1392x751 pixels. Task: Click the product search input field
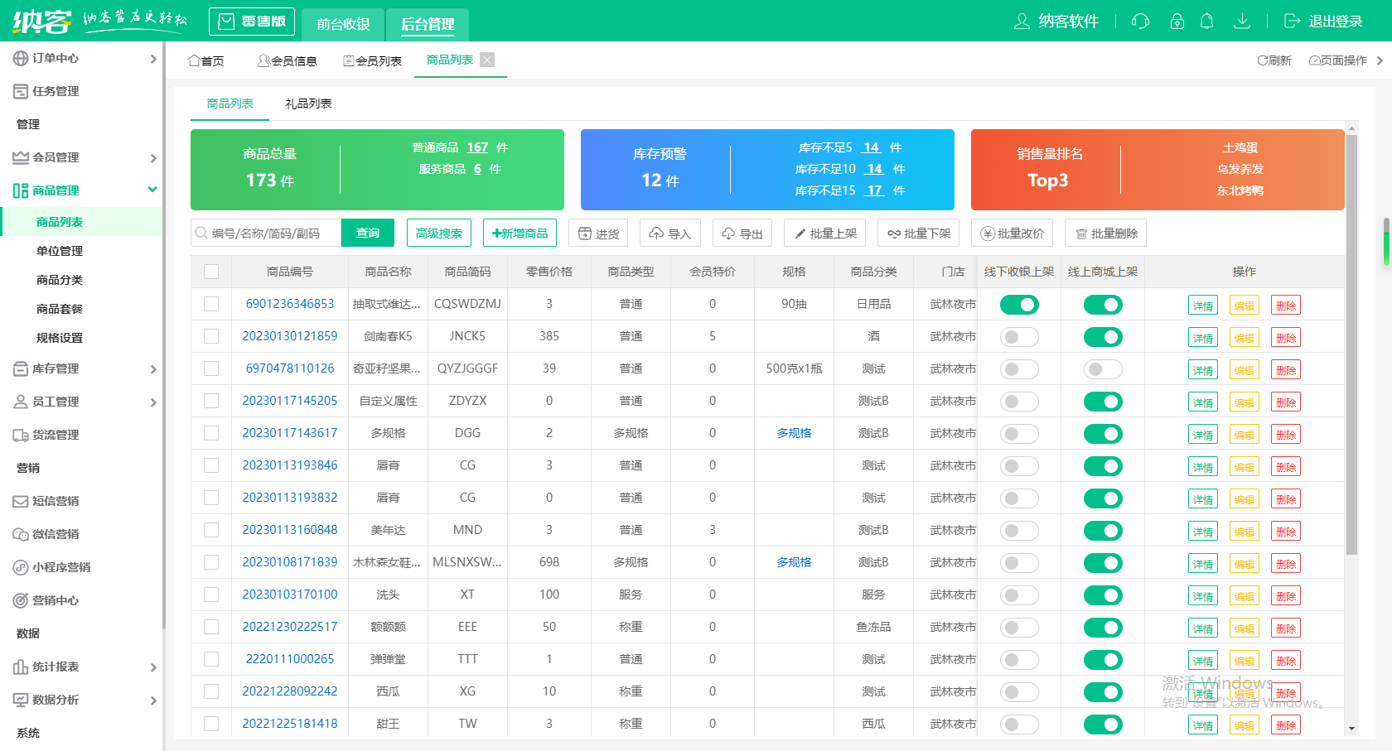[265, 233]
